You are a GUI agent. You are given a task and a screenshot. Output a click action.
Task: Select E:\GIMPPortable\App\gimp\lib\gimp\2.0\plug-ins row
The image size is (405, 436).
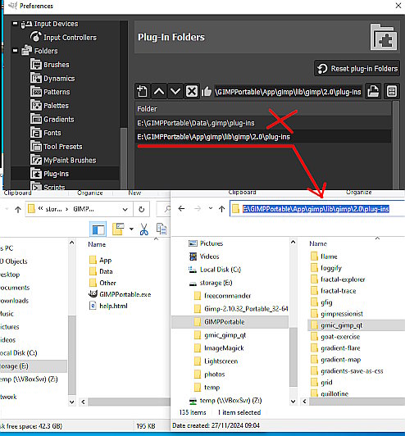(263, 137)
